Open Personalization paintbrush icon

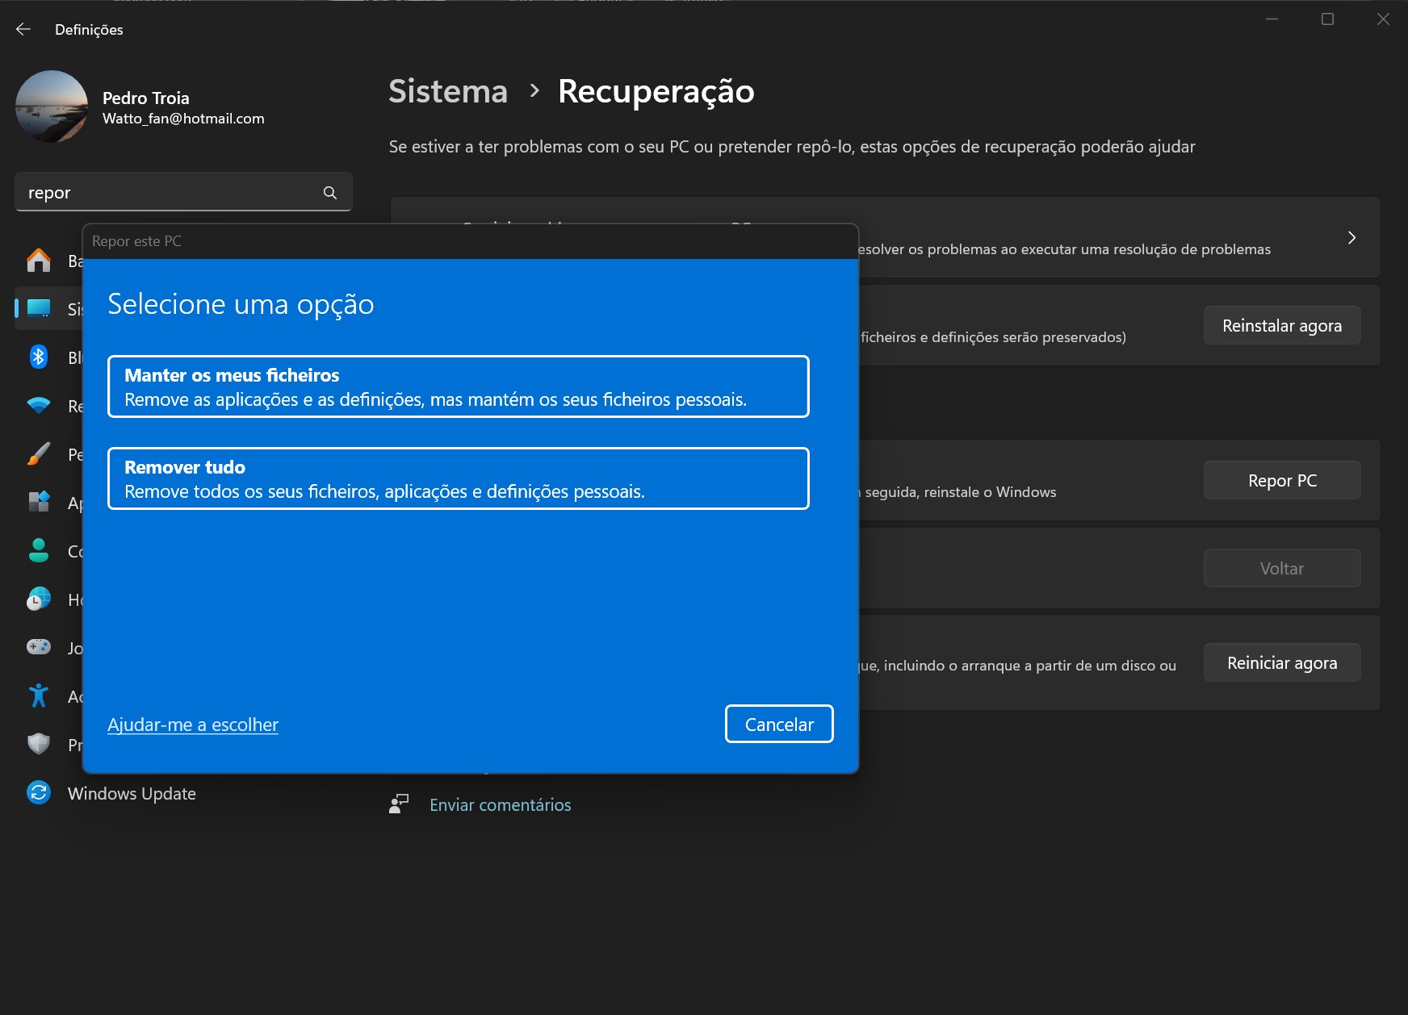click(38, 453)
